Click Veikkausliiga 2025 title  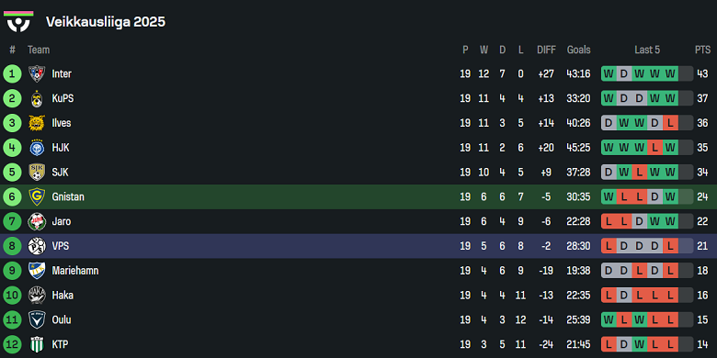point(106,21)
